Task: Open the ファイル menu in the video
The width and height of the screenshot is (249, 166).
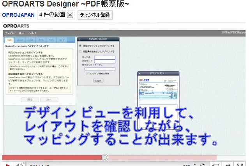Action: (x=9, y=33)
